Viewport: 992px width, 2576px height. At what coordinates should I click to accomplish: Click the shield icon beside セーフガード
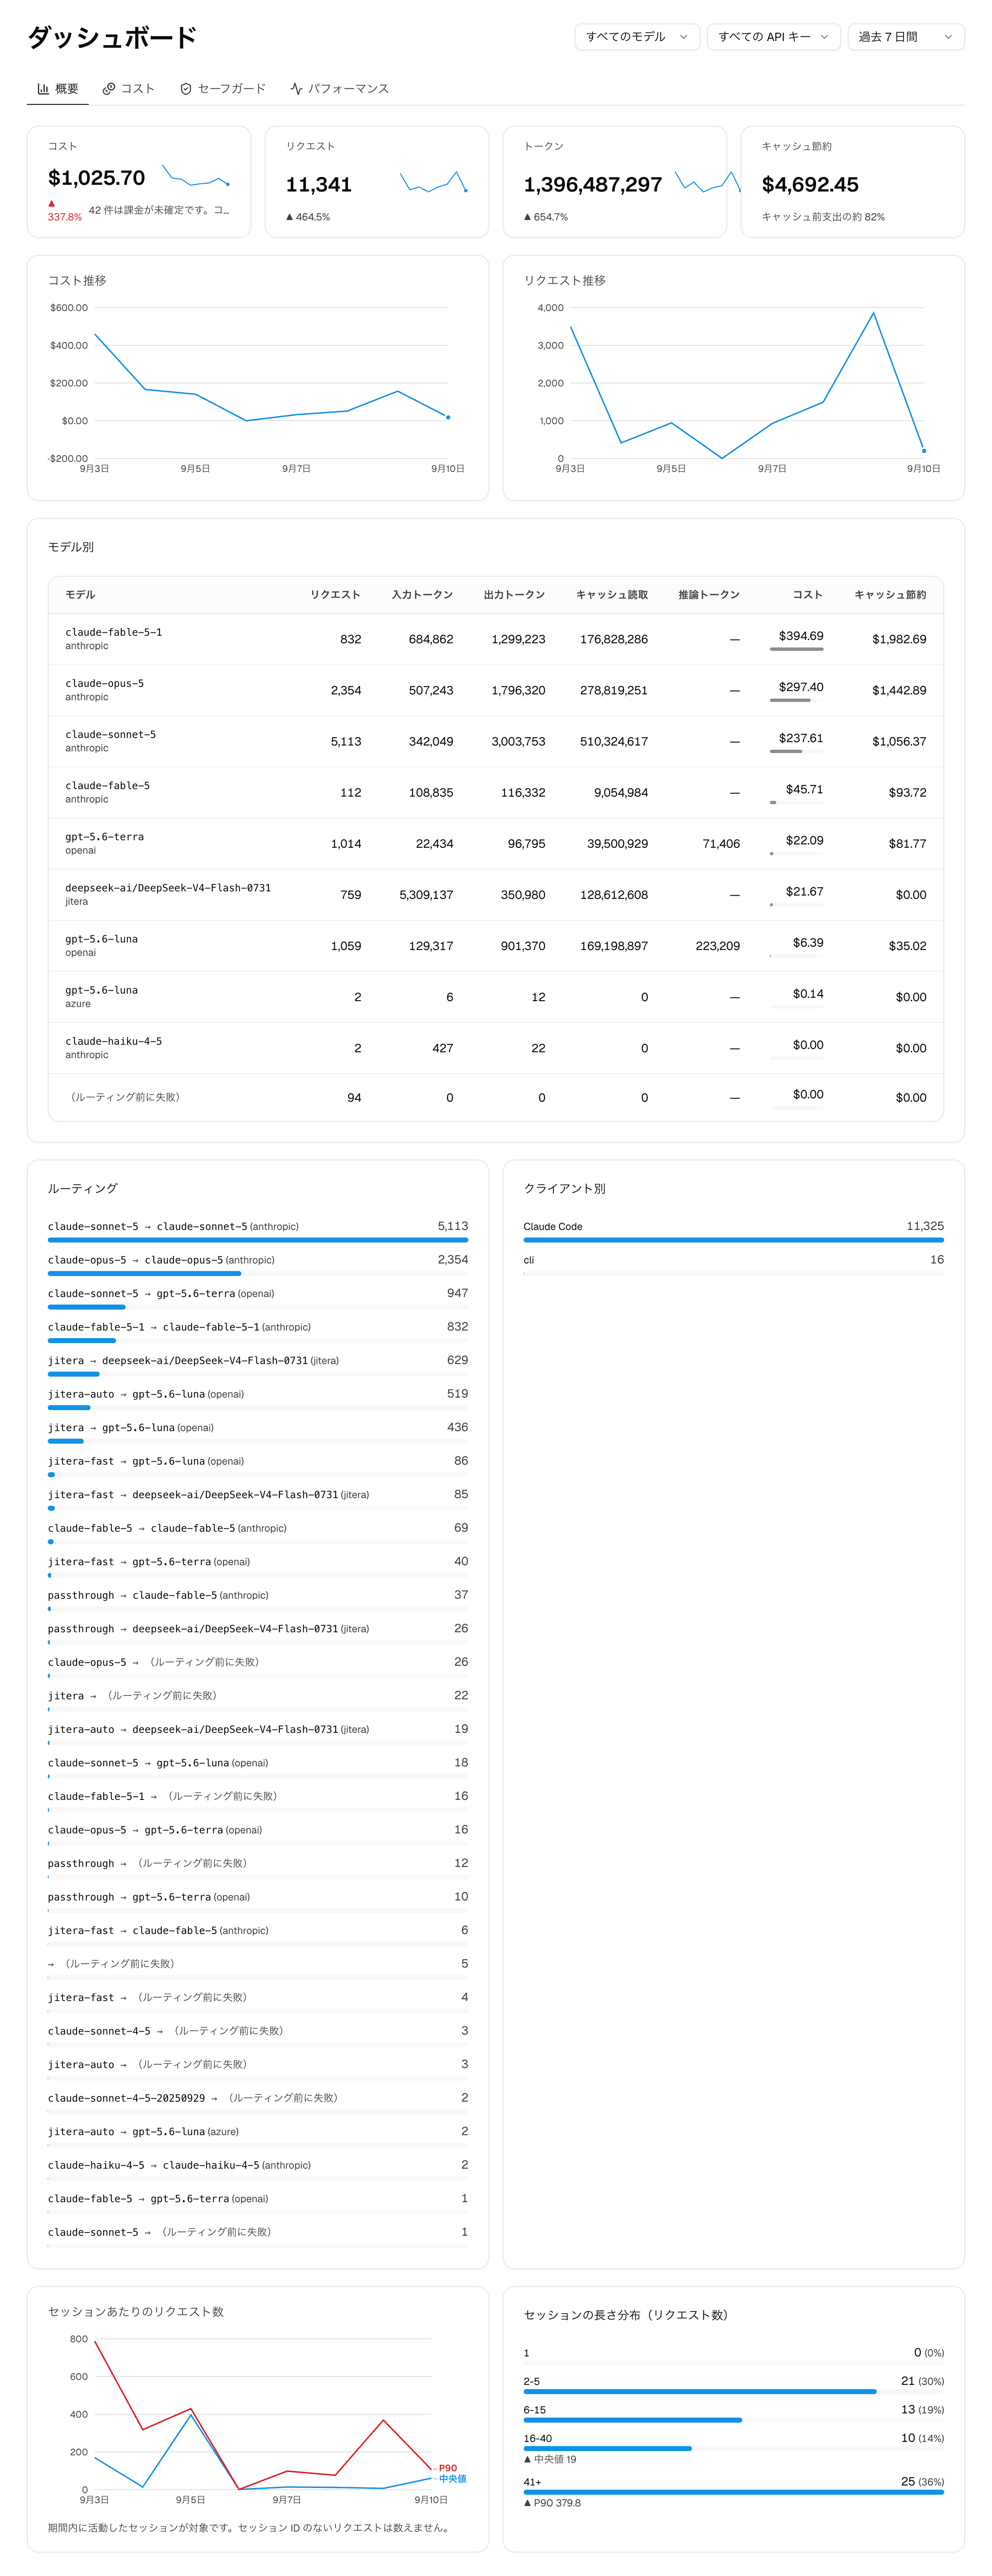(x=186, y=89)
